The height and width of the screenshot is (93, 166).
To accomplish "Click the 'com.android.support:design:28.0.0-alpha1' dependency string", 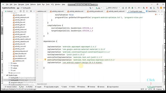I will (82, 63).
